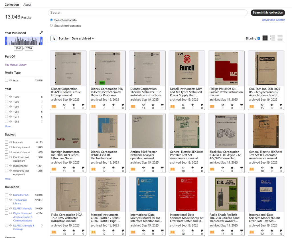Check the Manuals Plus collection checkbox
292x238 pixels.
click(x=7, y=195)
